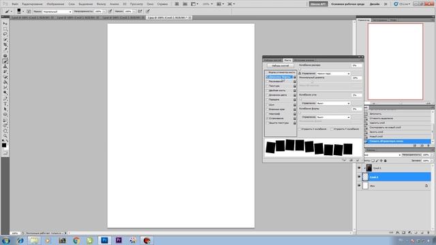This screenshot has width=436, height=245.
Task: Open angle jitter Управление dropdown
Action: point(333,103)
